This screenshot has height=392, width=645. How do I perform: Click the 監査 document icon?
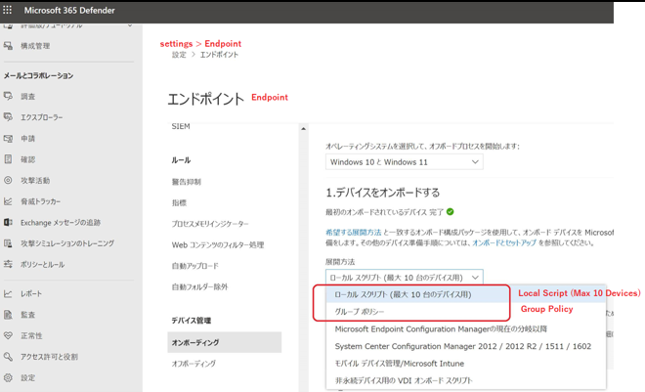click(x=8, y=315)
